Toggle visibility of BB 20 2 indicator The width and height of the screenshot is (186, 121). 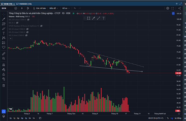click(x=20, y=23)
